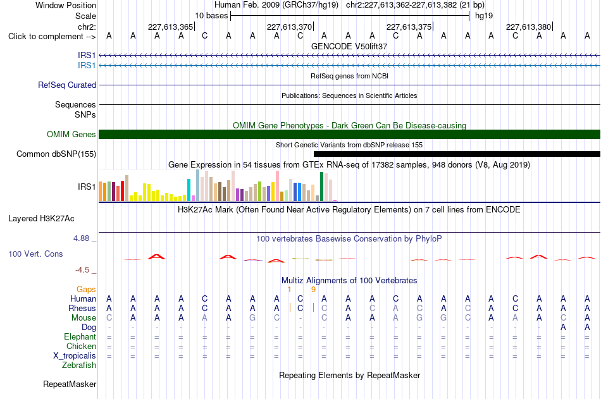
Task: Open the dark blue IRS1 GENCODE transcript label
Action: tap(87, 55)
